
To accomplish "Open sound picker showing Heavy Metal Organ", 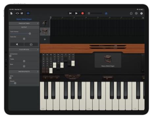I will tap(108, 60).
